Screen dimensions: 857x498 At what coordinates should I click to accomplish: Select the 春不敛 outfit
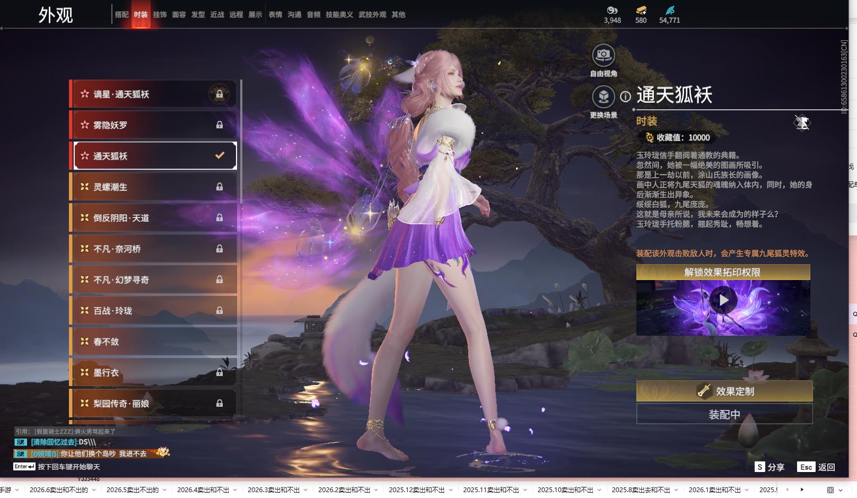coord(153,342)
